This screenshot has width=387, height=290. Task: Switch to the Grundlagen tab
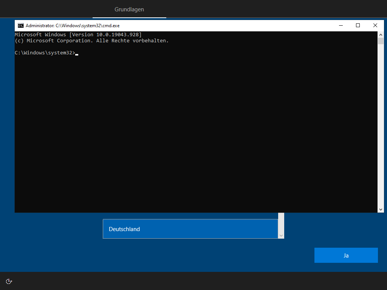(x=129, y=9)
